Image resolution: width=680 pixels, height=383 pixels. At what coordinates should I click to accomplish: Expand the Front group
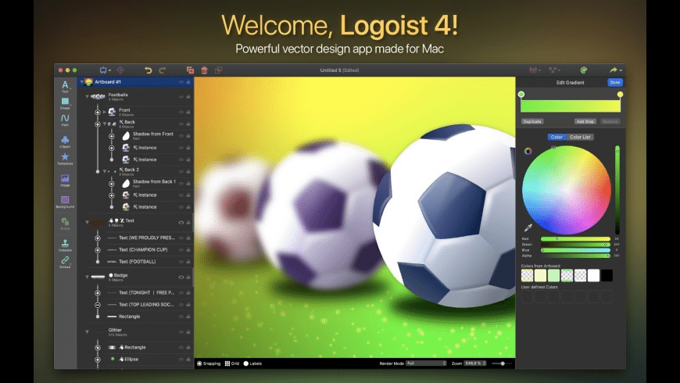pyautogui.click(x=104, y=112)
